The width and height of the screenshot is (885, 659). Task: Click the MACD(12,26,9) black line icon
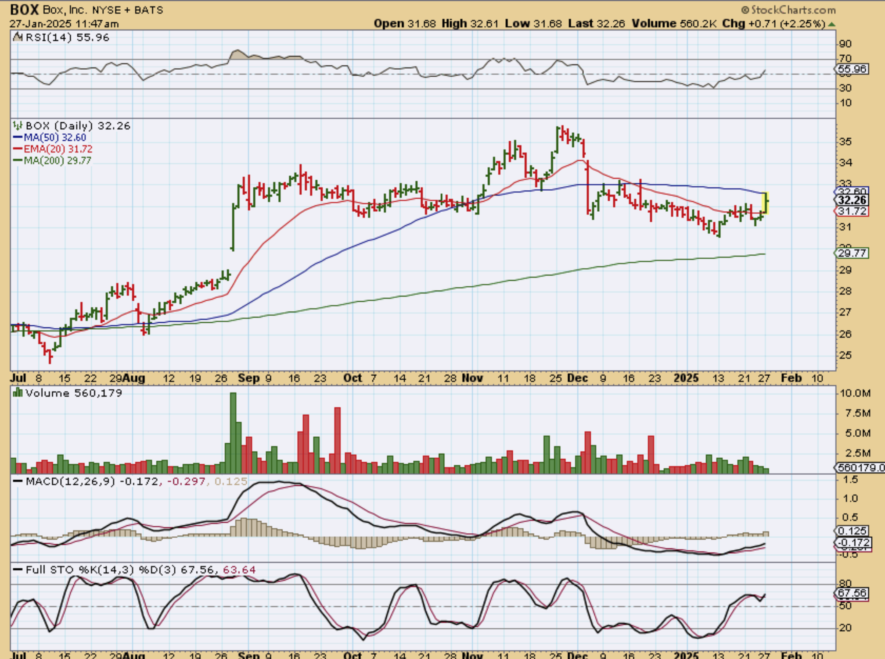coord(18,481)
